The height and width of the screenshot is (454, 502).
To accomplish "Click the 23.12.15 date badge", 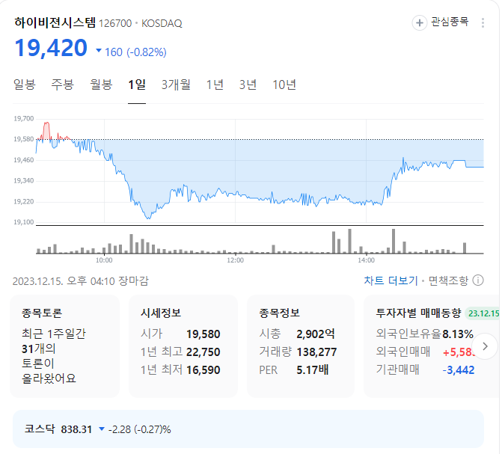I will [x=483, y=313].
